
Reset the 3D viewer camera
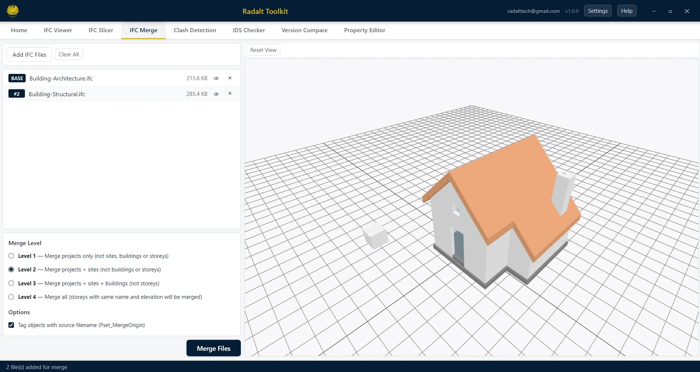tap(263, 50)
